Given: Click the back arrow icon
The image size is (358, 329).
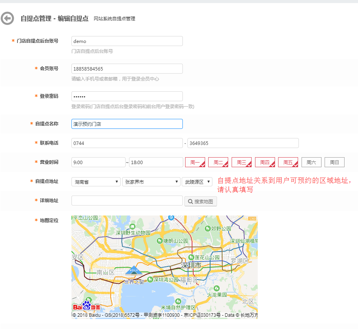Looking at the screenshot, I should coord(7,18).
